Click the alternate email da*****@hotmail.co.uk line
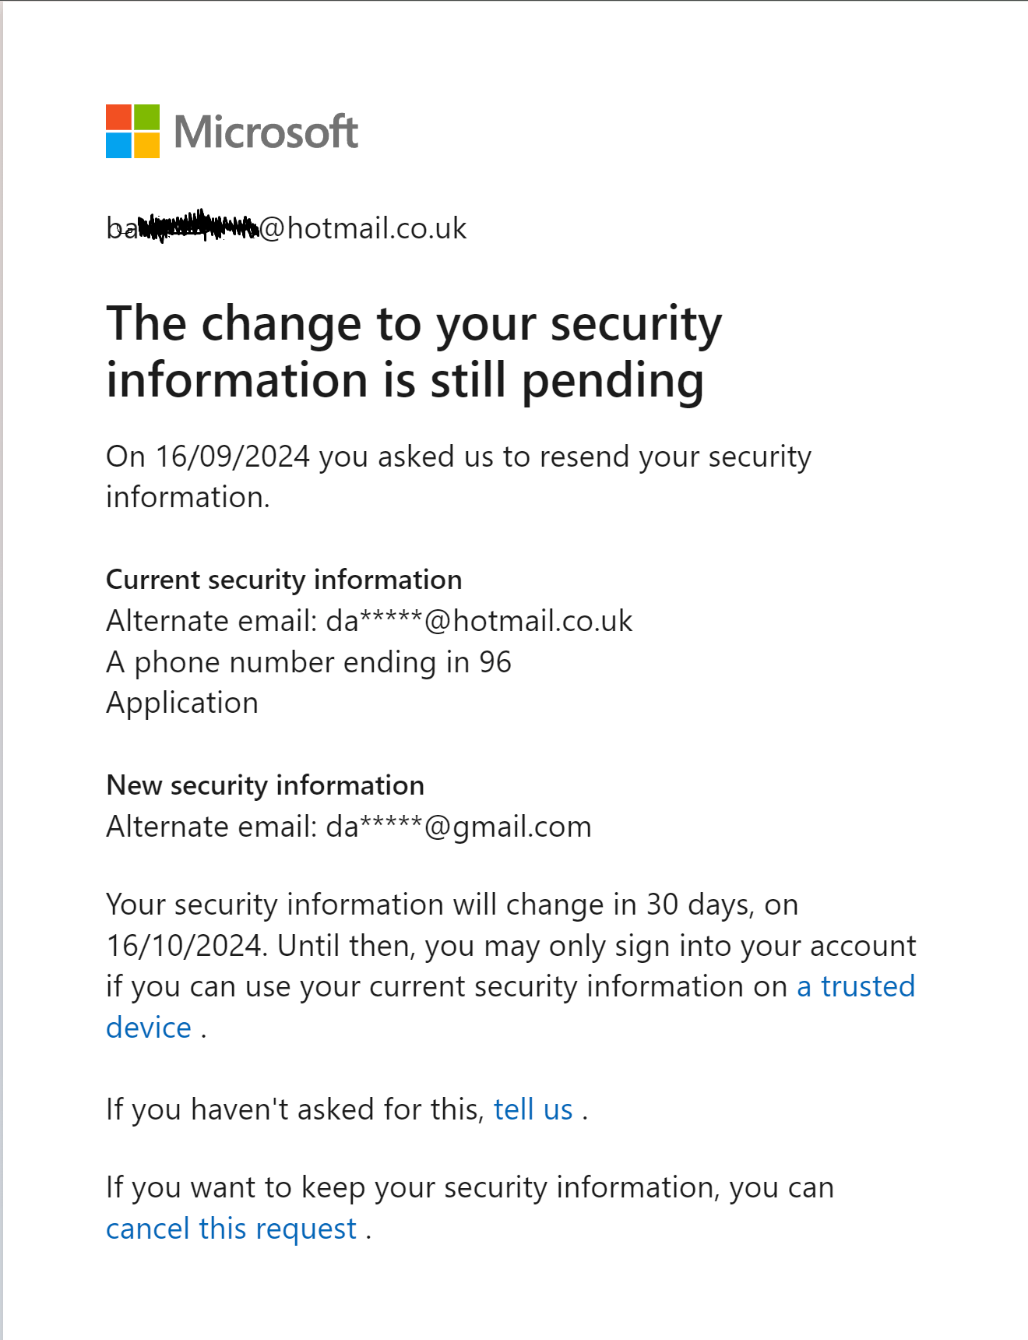1028x1340 pixels. tap(369, 621)
